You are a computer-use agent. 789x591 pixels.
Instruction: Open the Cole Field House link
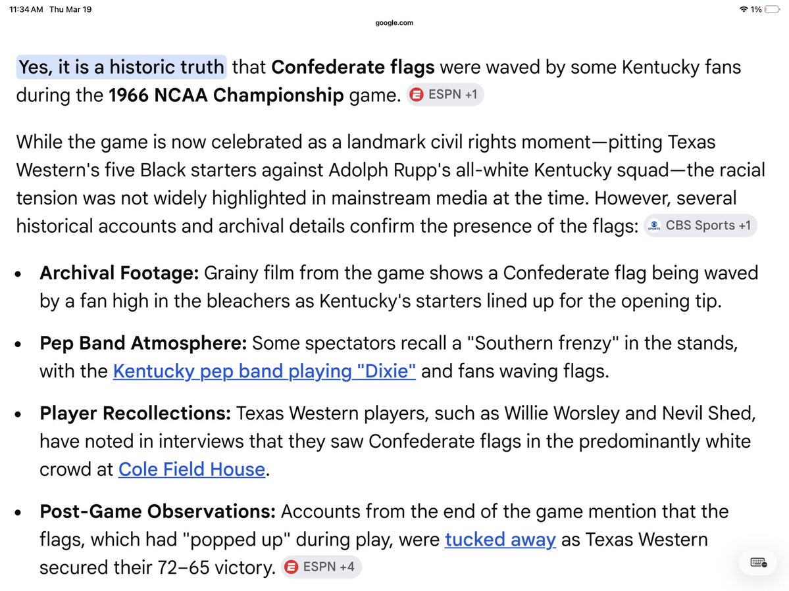pos(191,469)
